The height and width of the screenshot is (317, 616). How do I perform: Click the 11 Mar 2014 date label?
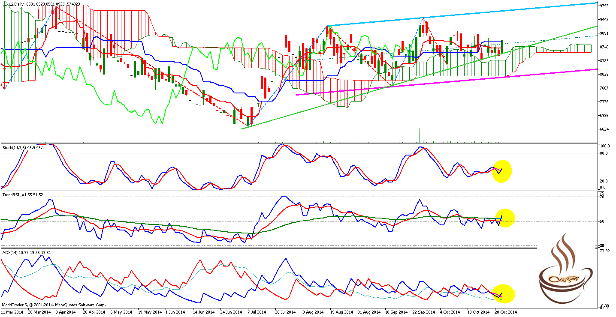(x=12, y=312)
